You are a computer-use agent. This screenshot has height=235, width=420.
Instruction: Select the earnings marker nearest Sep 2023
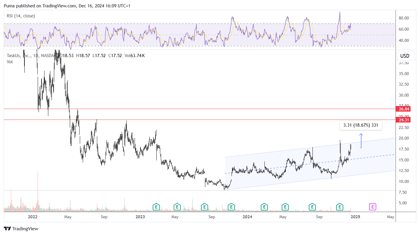(x=204, y=207)
